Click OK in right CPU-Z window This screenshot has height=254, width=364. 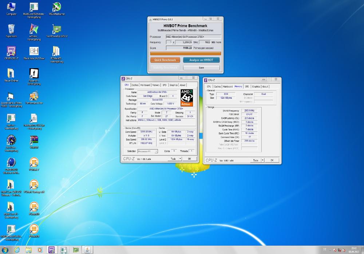272,160
